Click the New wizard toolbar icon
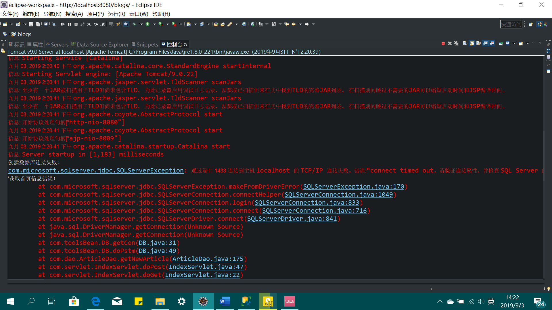Screen dimensions: 552x310 click(x=5, y=24)
